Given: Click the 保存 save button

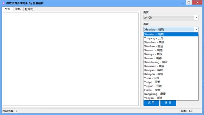Looking at the screenshot, I should (168, 103).
